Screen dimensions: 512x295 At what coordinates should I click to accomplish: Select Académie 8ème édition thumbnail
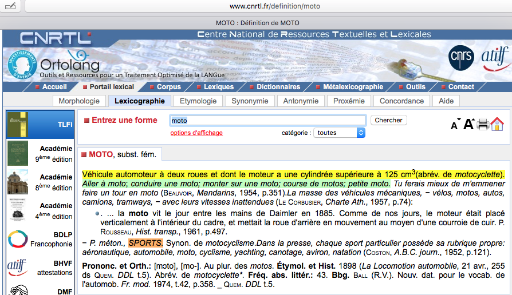[18, 182]
